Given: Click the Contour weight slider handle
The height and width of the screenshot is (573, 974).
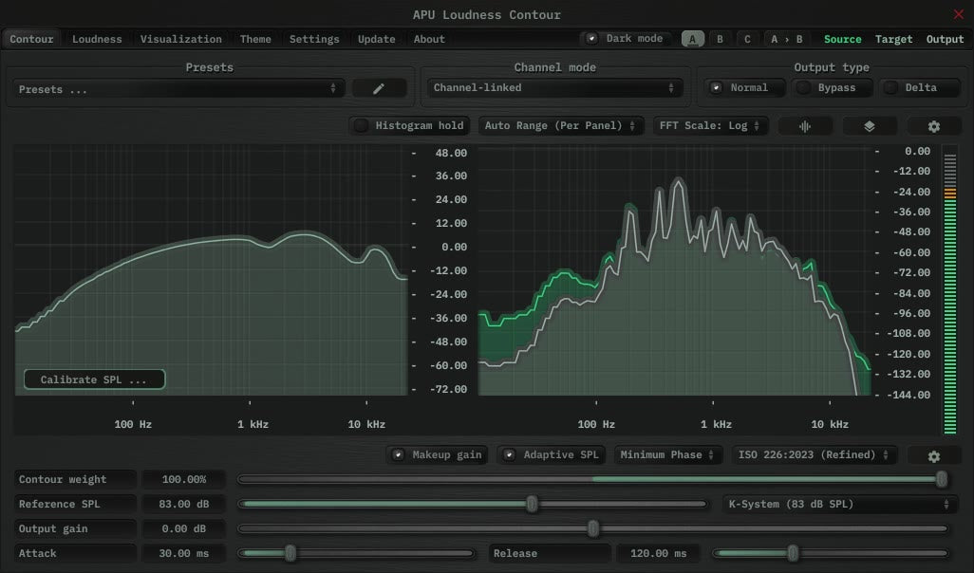Looking at the screenshot, I should tap(942, 479).
